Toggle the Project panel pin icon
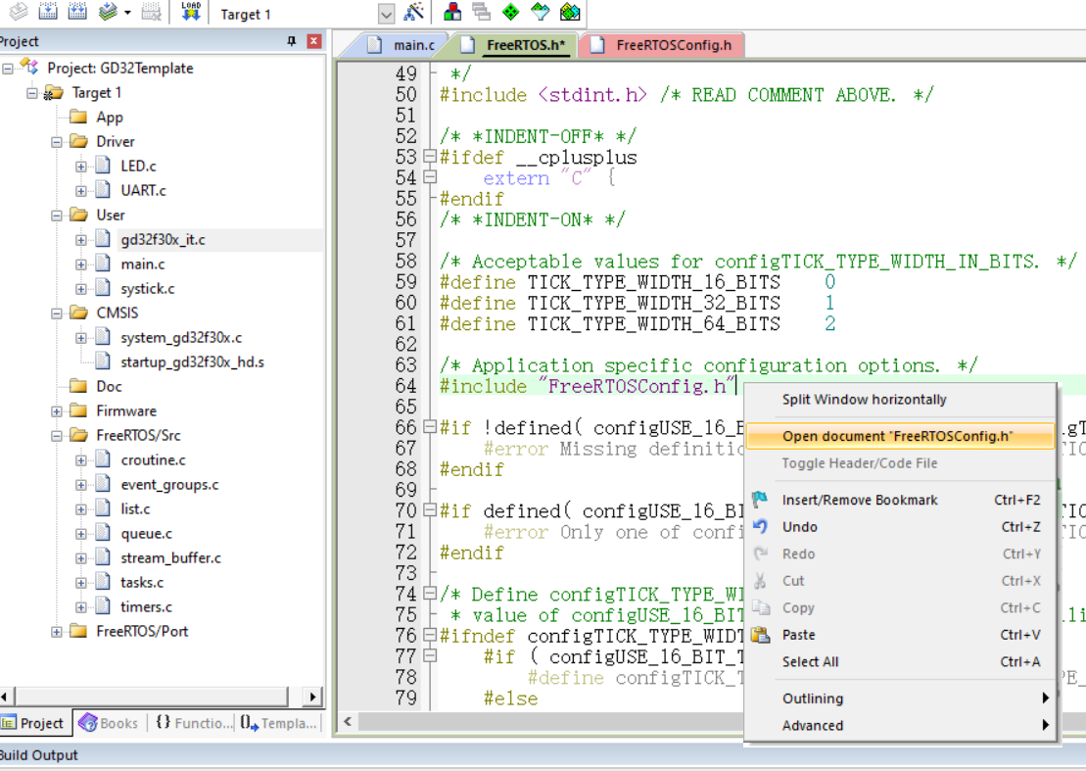Image resolution: width=1086 pixels, height=771 pixels. [292, 41]
